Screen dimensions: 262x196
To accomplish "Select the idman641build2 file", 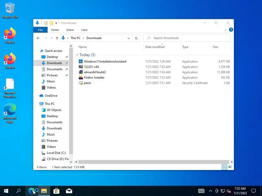I will pos(154,72).
